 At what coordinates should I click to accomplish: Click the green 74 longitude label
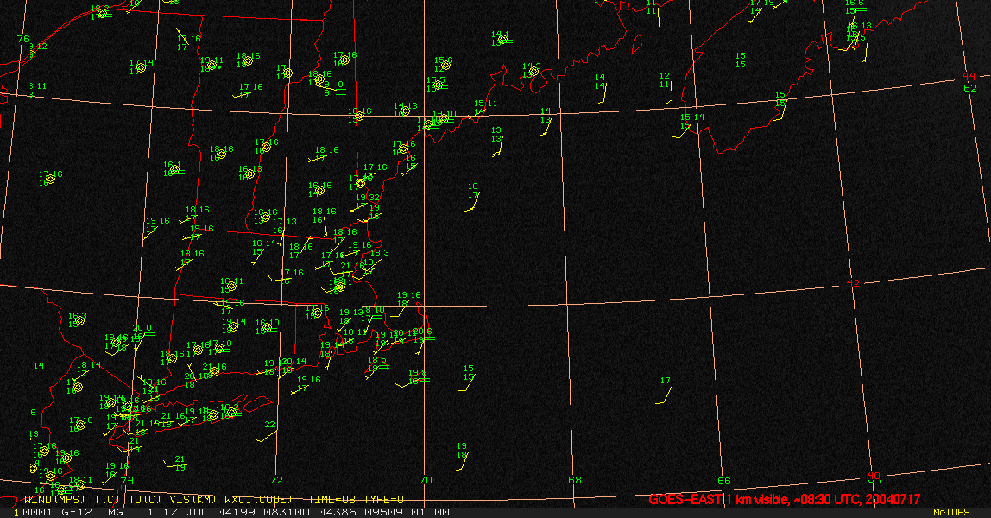tap(127, 480)
